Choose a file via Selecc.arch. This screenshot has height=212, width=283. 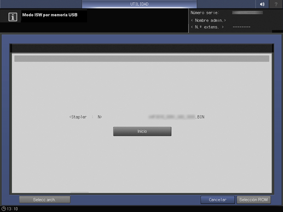(x=45, y=199)
